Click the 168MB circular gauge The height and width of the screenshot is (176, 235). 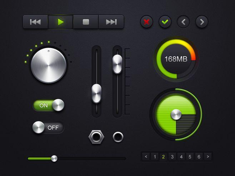click(176, 59)
